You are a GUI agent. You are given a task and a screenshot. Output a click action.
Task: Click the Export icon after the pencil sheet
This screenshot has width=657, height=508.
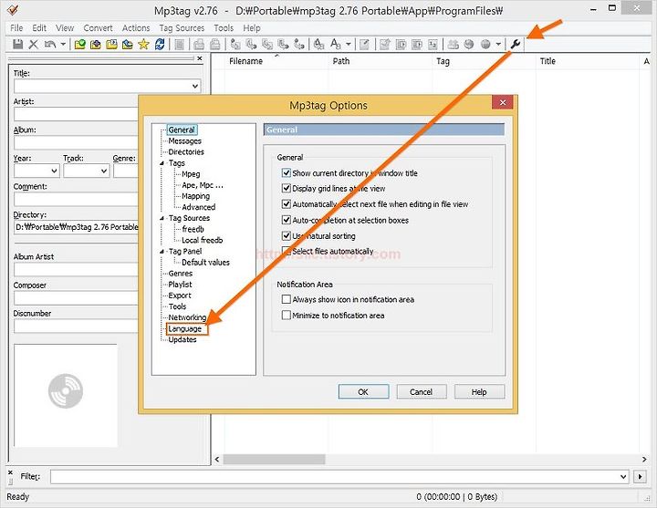[x=385, y=44]
